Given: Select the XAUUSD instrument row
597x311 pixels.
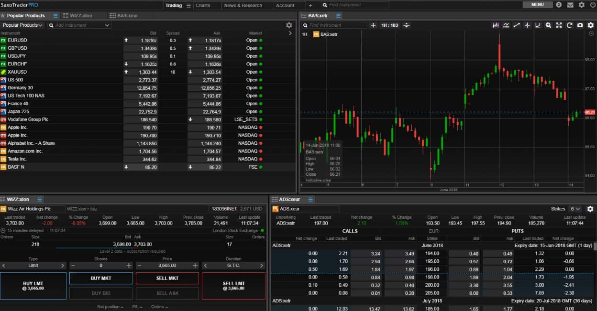Looking at the screenshot, I should pos(148,72).
